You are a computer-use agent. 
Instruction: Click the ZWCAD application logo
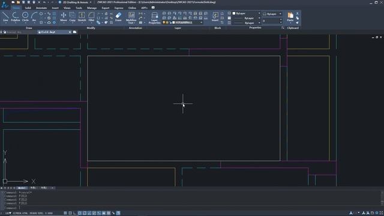pos(4,5)
